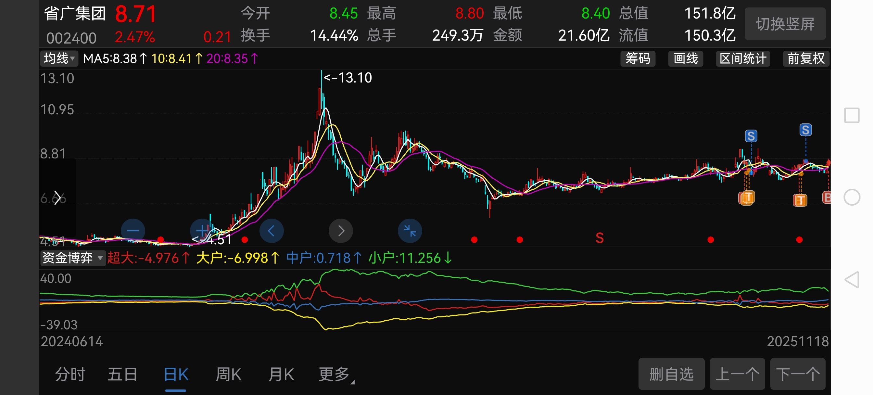The image size is (873, 395).
Task: Click 切换竖屏 portrait switch button
Action: coord(785,24)
